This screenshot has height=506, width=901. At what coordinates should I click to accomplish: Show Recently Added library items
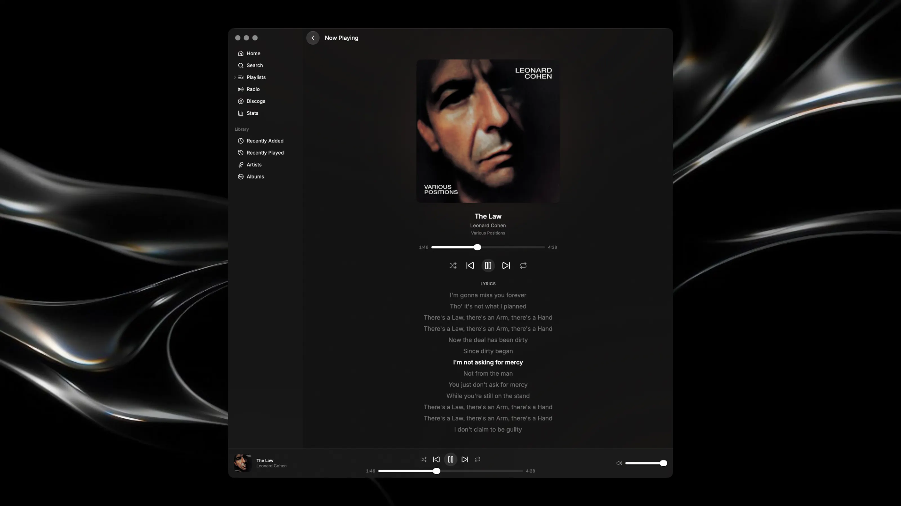[266, 141]
